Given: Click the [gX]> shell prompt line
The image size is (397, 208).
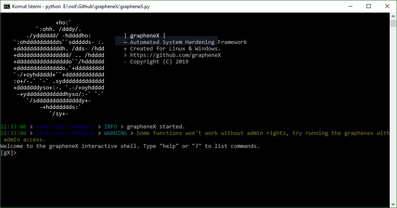Looking at the screenshot, I should [x=9, y=152].
